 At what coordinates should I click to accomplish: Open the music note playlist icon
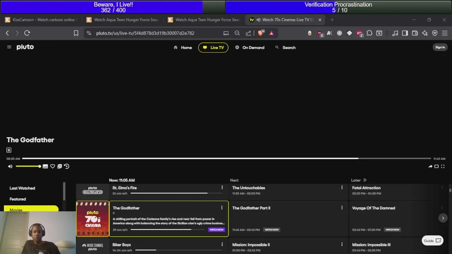click(395, 33)
